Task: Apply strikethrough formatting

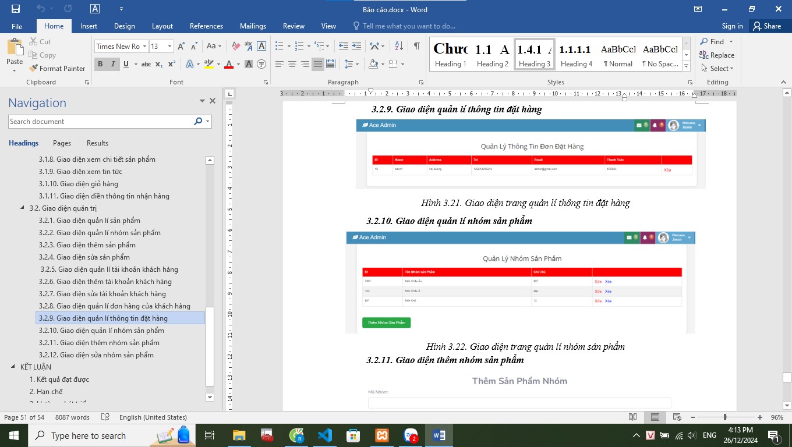Action: point(146,64)
